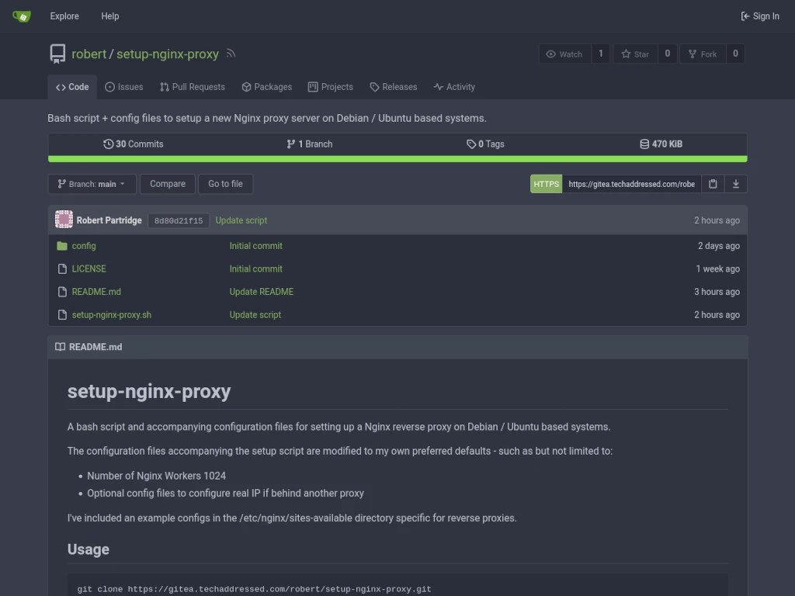Open the repository RSS feed icon
795x596 pixels.
click(x=231, y=54)
